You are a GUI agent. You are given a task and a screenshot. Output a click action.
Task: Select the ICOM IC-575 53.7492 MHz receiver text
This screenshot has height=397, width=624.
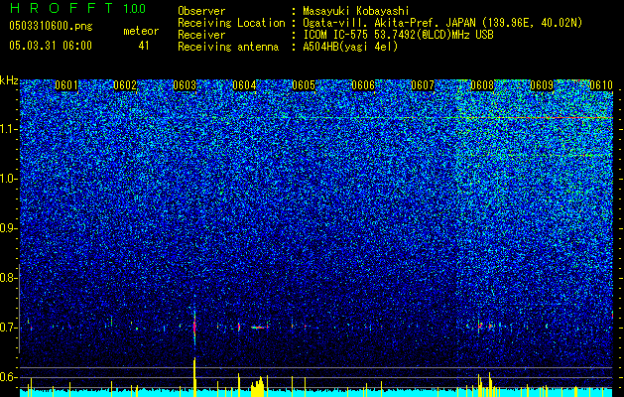(398, 35)
